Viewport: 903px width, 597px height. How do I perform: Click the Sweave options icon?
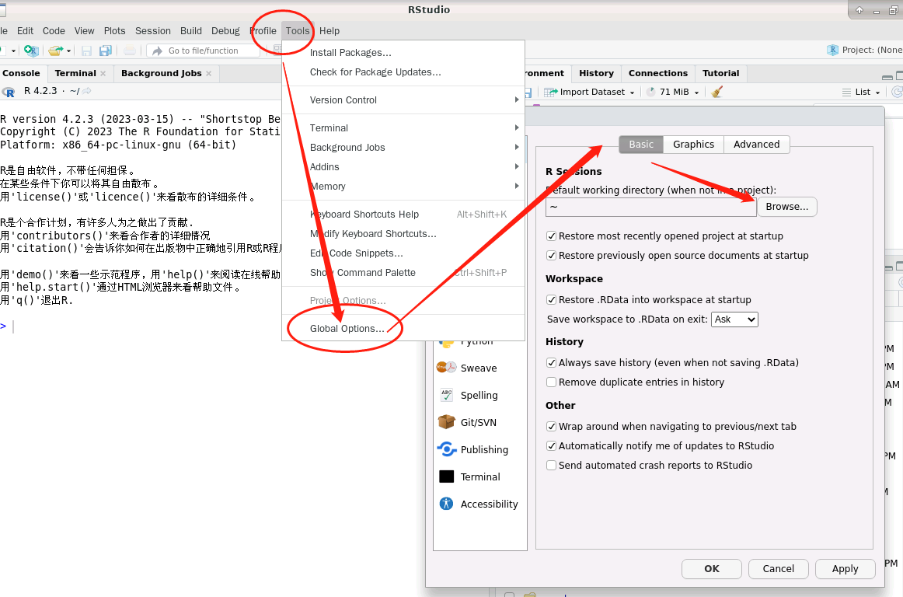coord(446,368)
